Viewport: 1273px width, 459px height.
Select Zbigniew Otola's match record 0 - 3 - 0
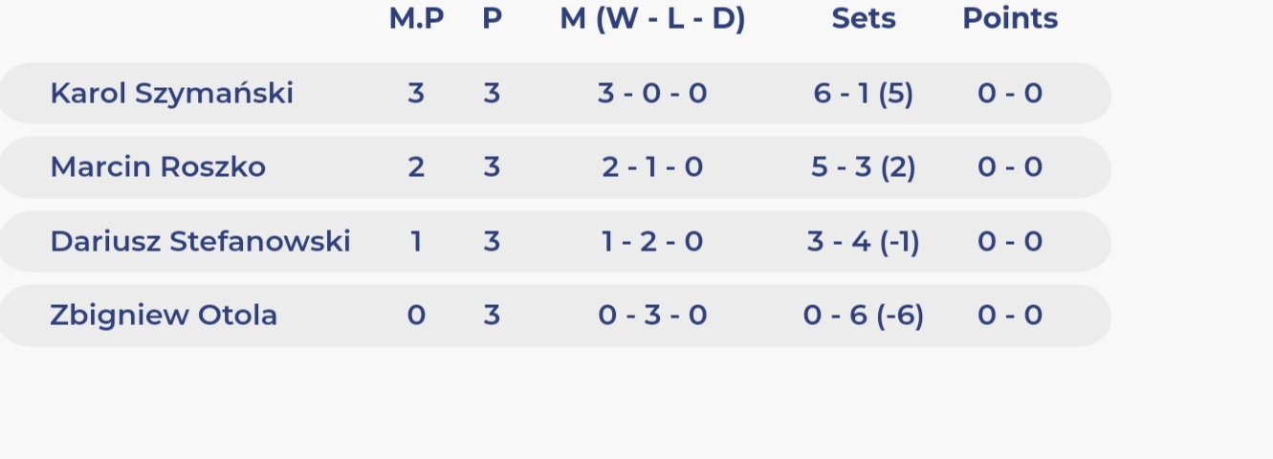[652, 315]
